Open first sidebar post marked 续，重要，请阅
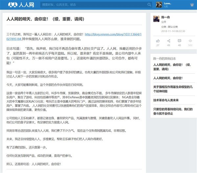This screenshot has height=173, width=197. pyautogui.click(x=173, y=67)
